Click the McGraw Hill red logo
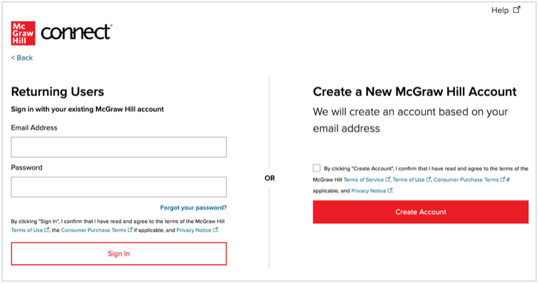Image resolution: width=539 pixels, height=284 pixels. 23,33
